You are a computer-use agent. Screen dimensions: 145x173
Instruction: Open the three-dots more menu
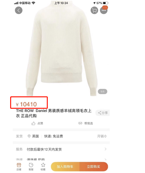pyautogui.click(x=104, y=10)
